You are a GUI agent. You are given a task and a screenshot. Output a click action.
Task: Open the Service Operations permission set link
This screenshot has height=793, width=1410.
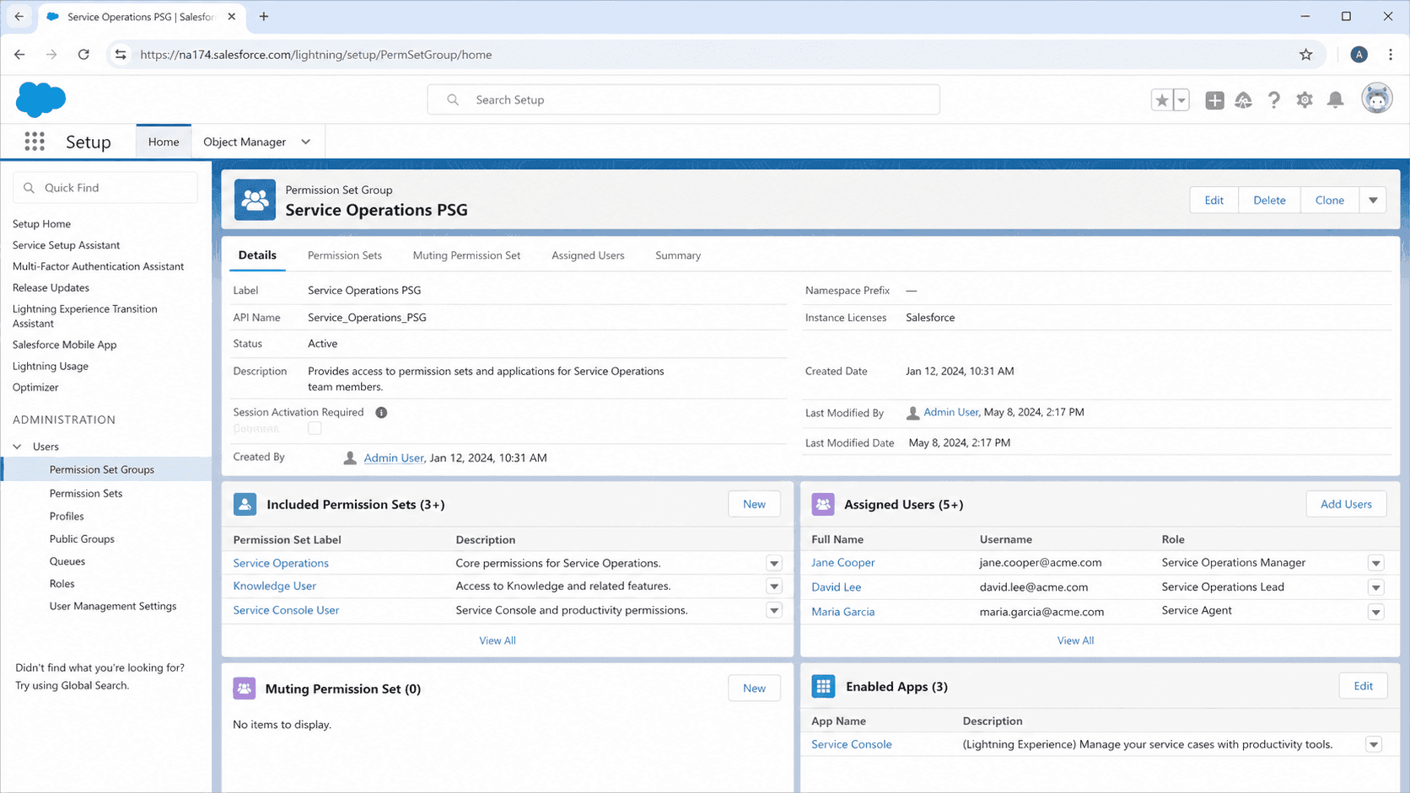click(x=281, y=563)
